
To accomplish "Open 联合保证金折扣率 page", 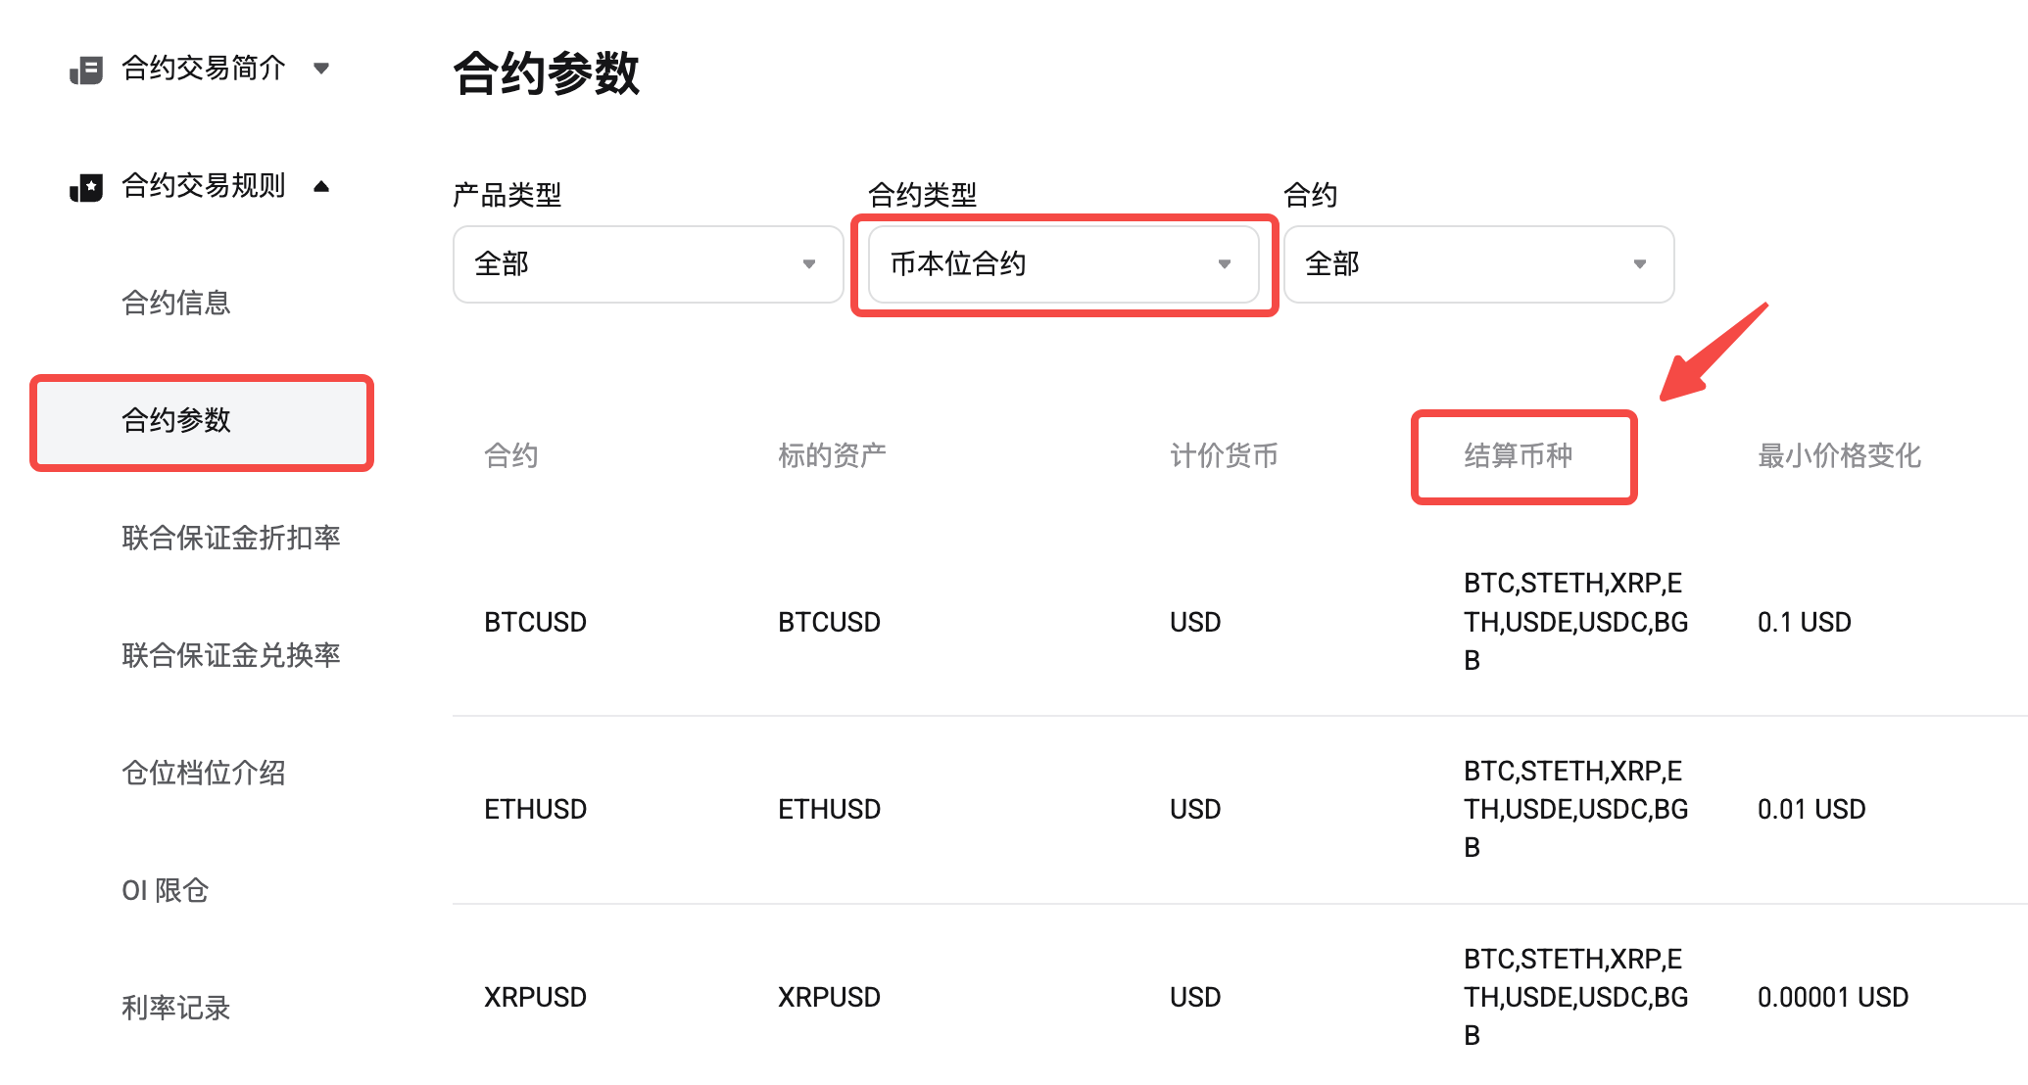I will click(x=232, y=538).
